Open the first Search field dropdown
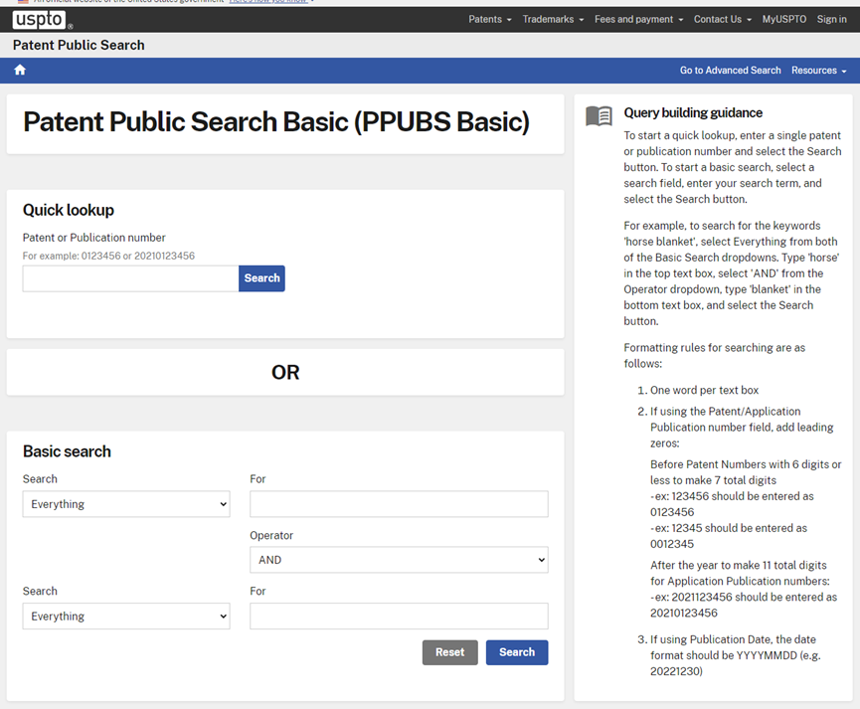The height and width of the screenshot is (709, 860). pos(126,504)
